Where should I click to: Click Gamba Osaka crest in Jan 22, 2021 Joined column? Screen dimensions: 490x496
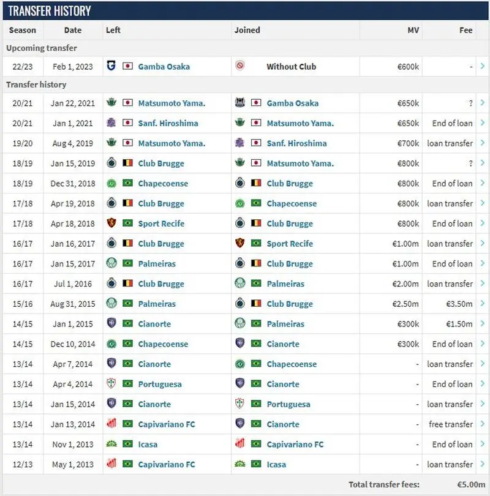[x=239, y=102]
